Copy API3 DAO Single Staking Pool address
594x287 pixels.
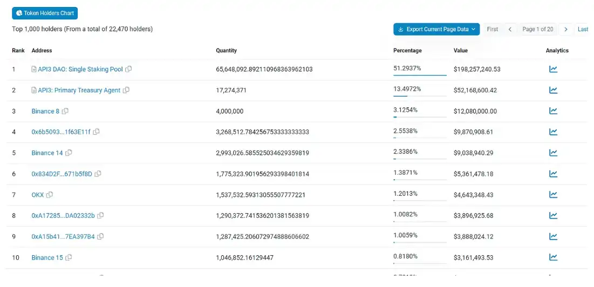pos(128,70)
